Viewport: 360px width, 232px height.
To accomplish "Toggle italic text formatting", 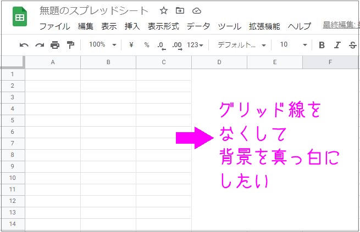I will pos(337,45).
